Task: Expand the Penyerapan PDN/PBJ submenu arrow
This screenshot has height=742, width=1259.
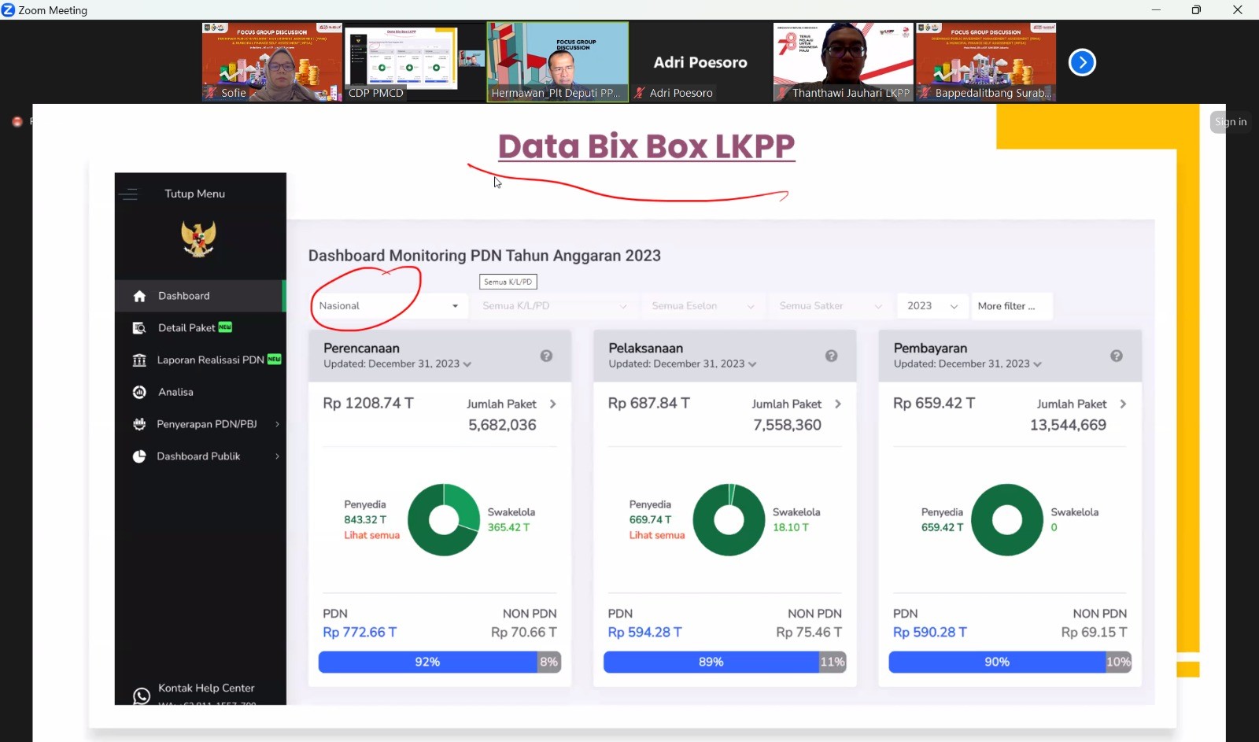Action: coord(277,424)
